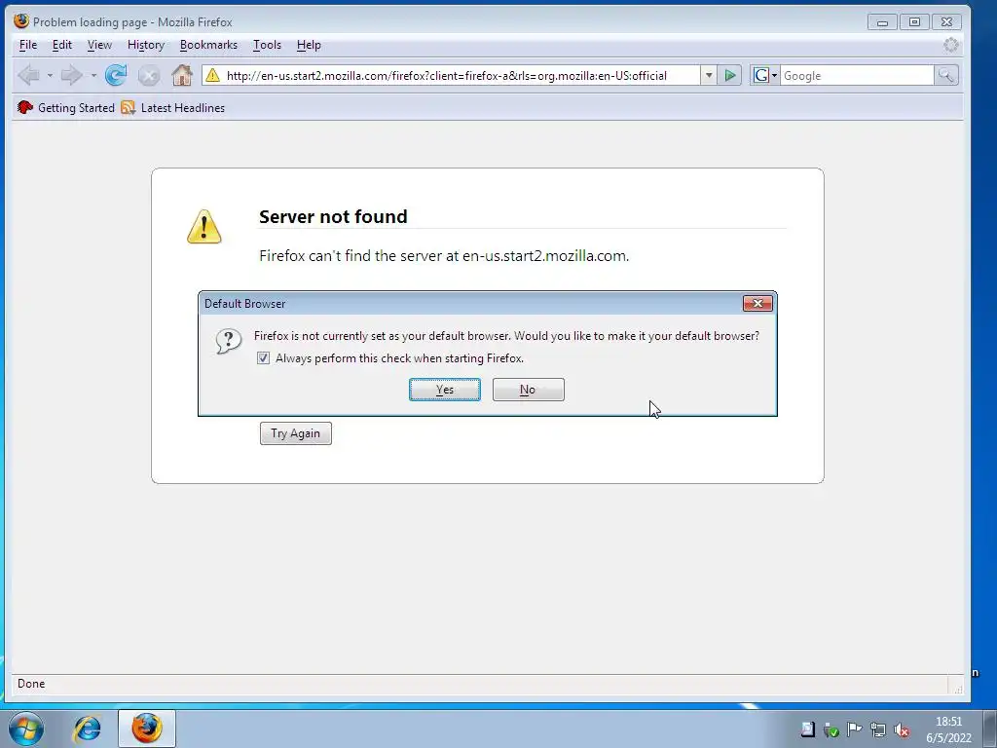Click the Firefox logo in title bar
Viewport: 997px width, 748px height.
(x=21, y=21)
